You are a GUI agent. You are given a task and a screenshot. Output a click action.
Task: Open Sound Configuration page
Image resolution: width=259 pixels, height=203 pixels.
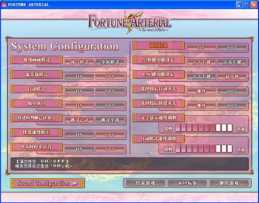pos(48,183)
